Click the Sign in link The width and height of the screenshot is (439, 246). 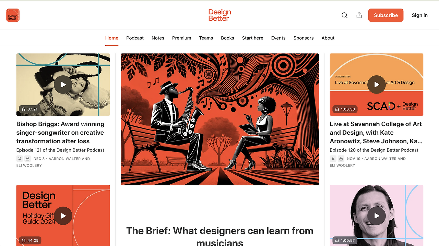click(x=420, y=15)
